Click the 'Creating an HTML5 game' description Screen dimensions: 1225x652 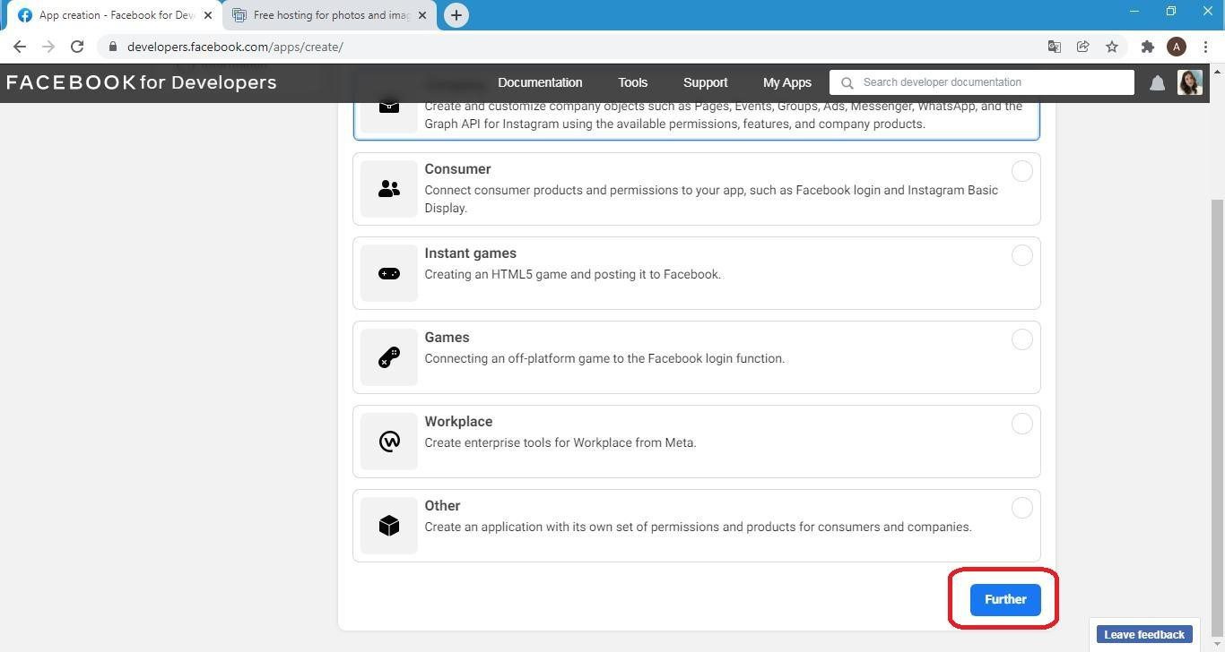pyautogui.click(x=572, y=274)
